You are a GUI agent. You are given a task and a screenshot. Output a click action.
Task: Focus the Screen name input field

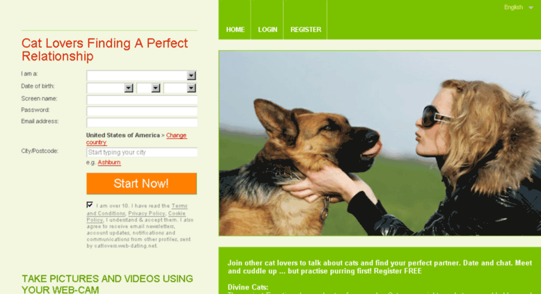tap(142, 100)
